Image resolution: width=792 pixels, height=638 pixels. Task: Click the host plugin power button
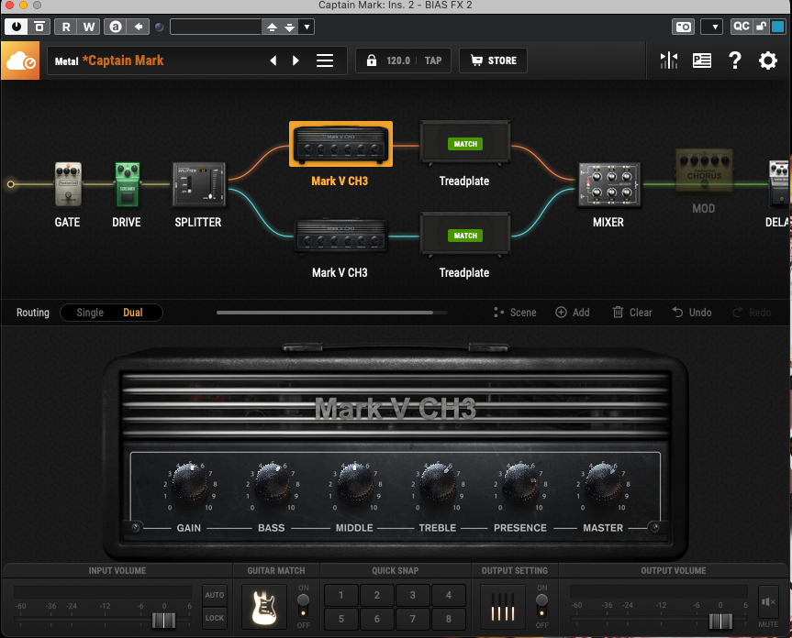[17, 27]
